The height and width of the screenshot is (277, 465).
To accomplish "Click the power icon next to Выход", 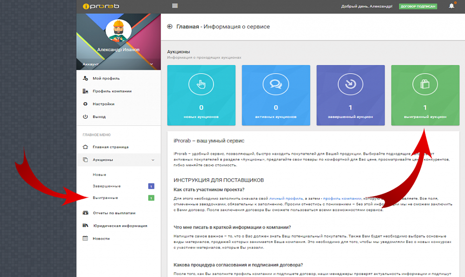I will coord(85,117).
